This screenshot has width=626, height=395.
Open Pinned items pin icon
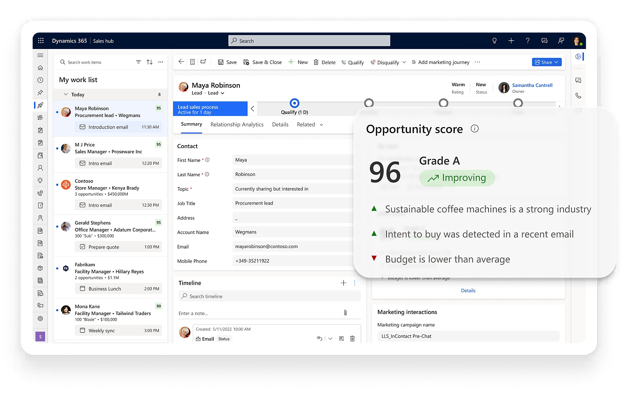tap(40, 92)
